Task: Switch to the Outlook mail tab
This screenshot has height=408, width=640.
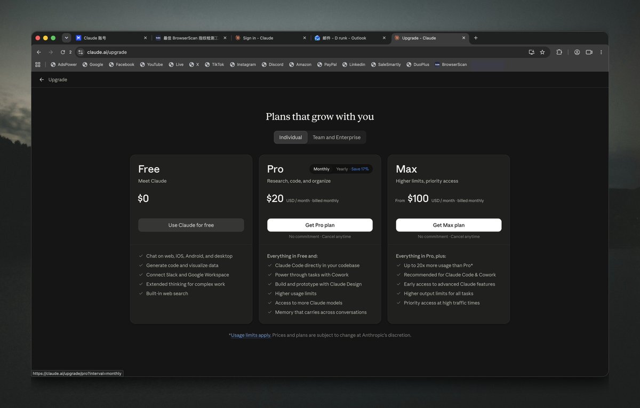Action: tap(350, 38)
